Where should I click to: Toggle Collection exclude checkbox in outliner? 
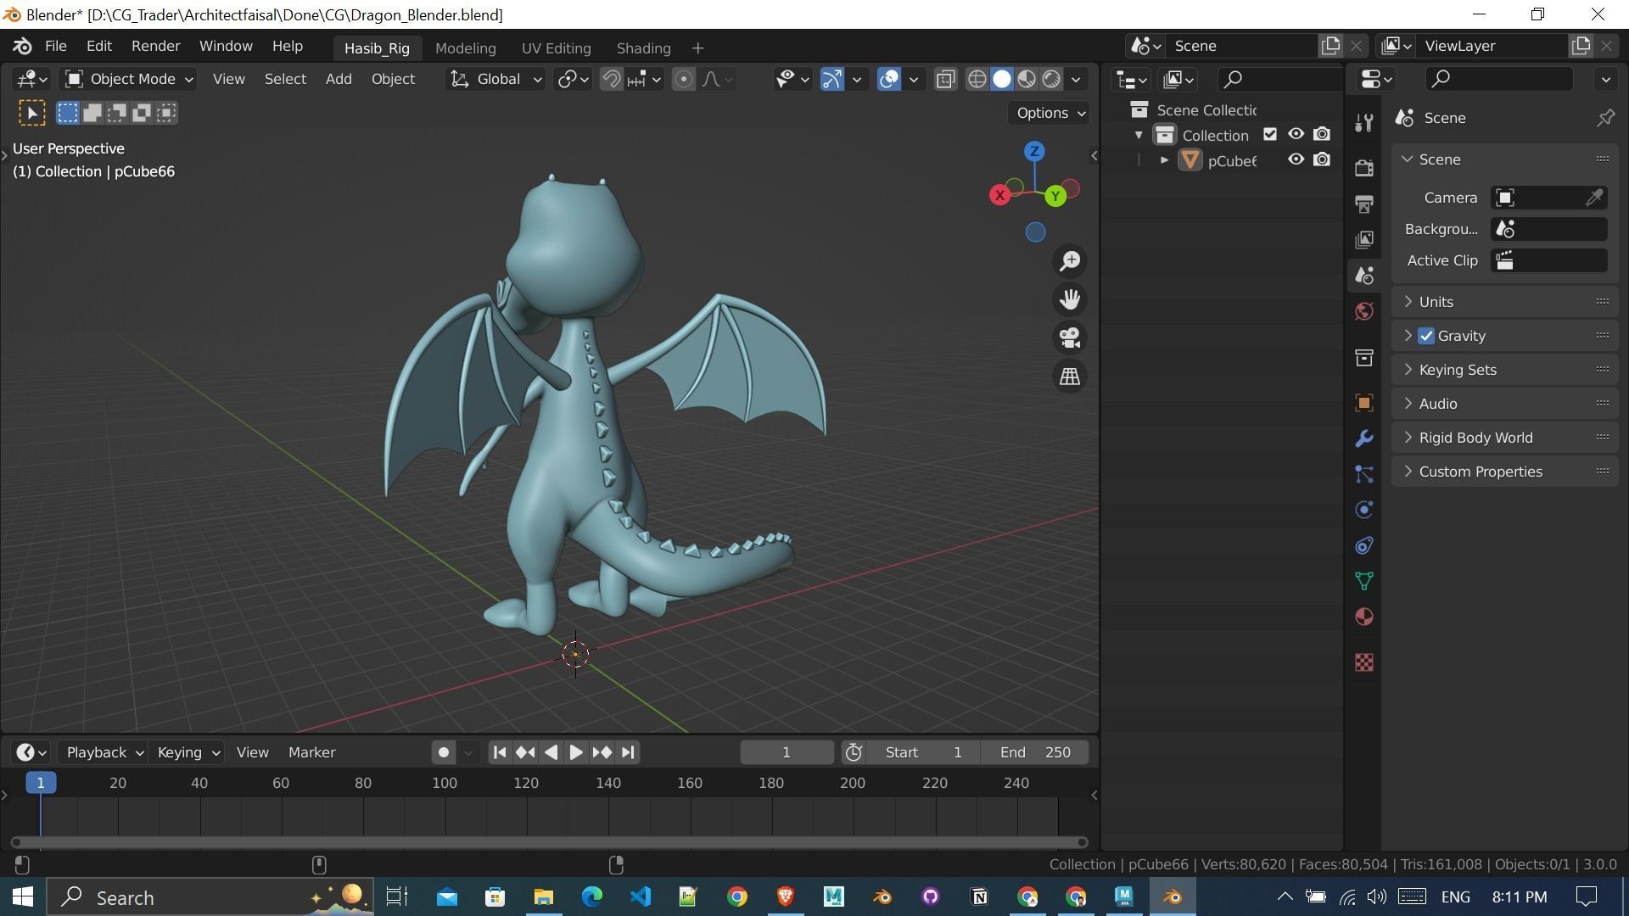1270,134
